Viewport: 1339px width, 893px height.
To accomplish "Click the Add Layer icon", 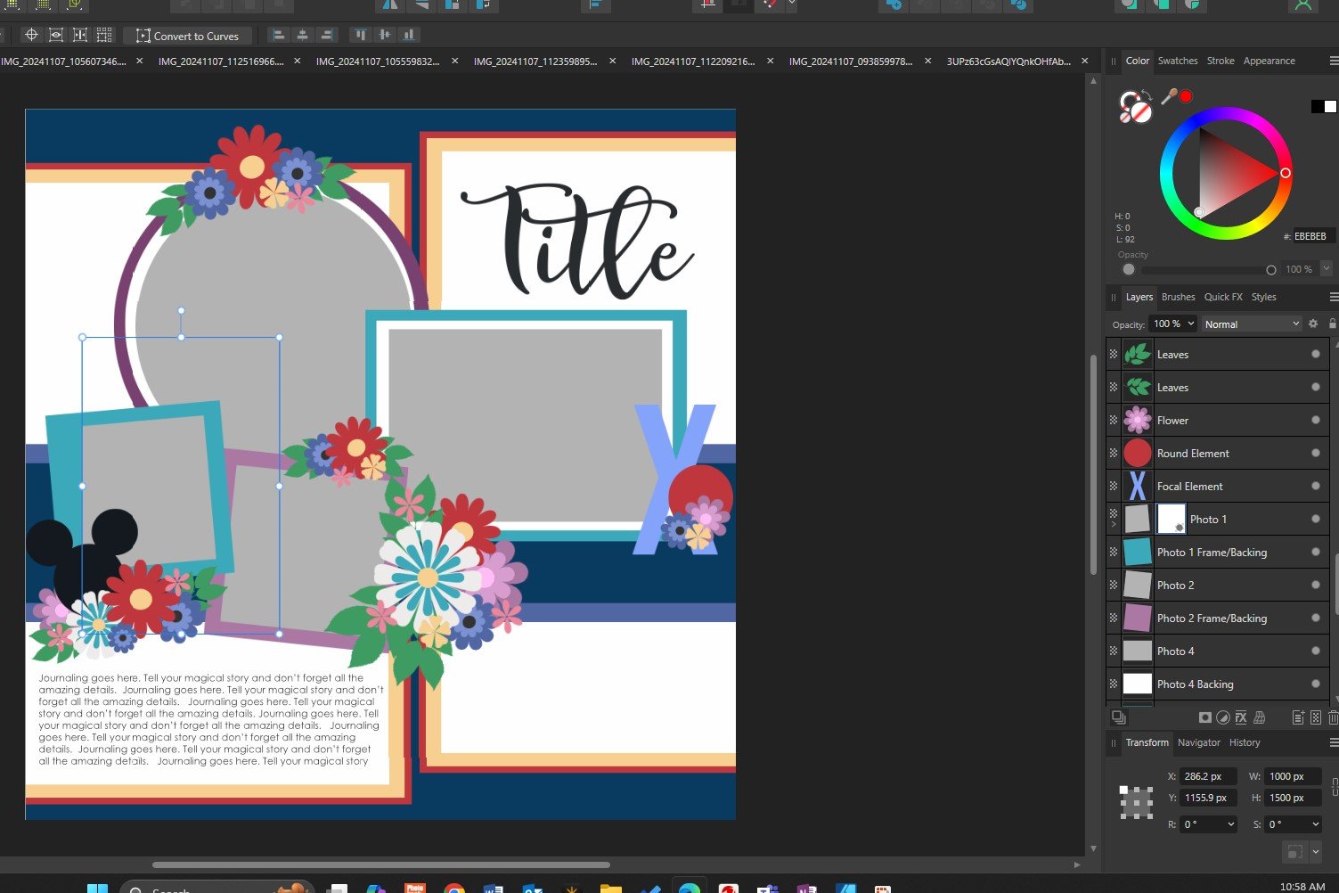I will coord(1298,717).
